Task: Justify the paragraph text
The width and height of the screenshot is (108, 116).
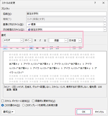Action: [23, 48]
